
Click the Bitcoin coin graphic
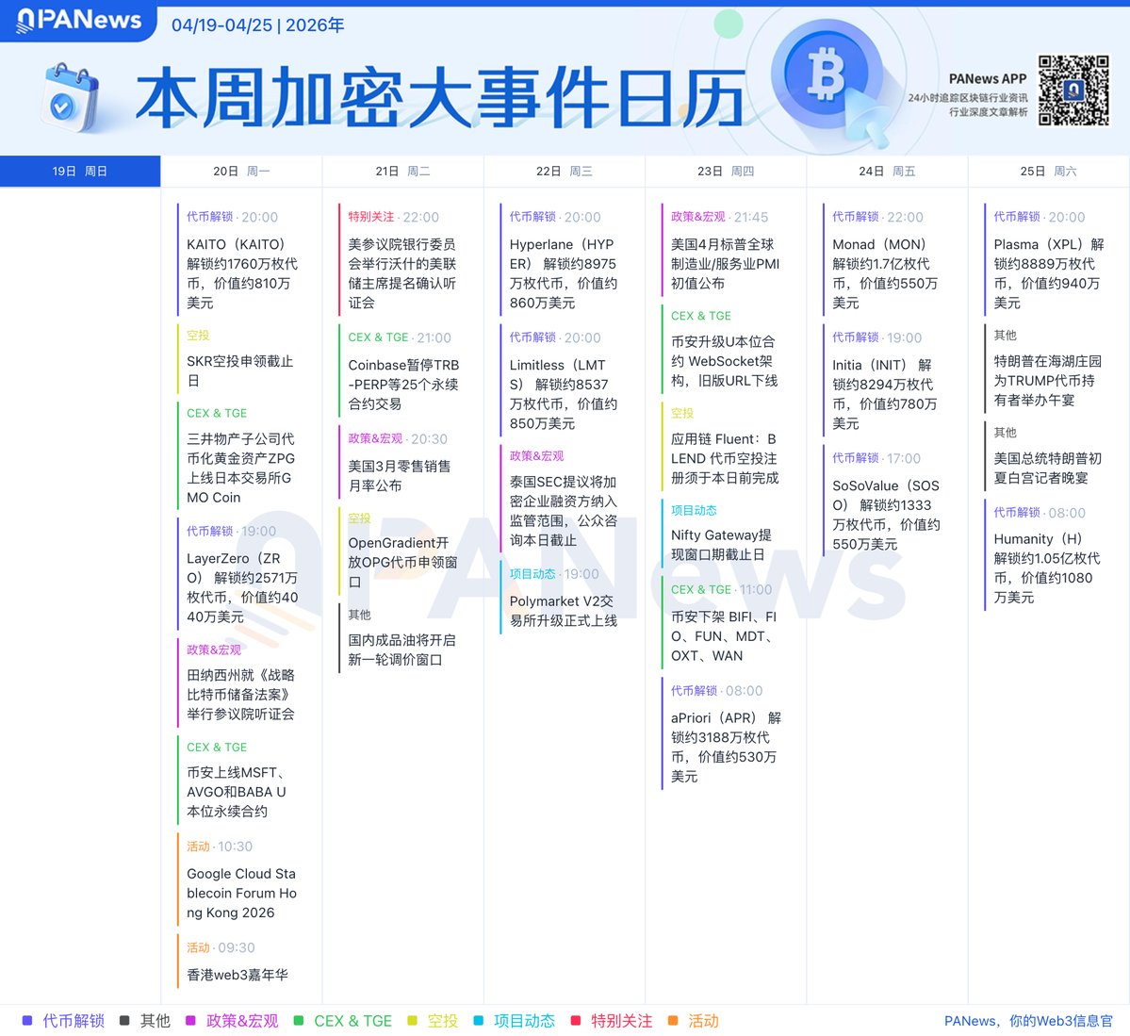click(826, 75)
